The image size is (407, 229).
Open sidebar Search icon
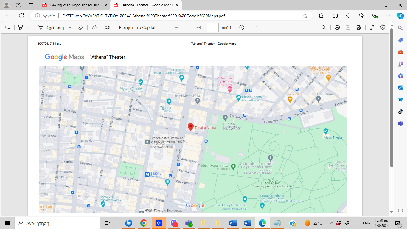(x=400, y=28)
